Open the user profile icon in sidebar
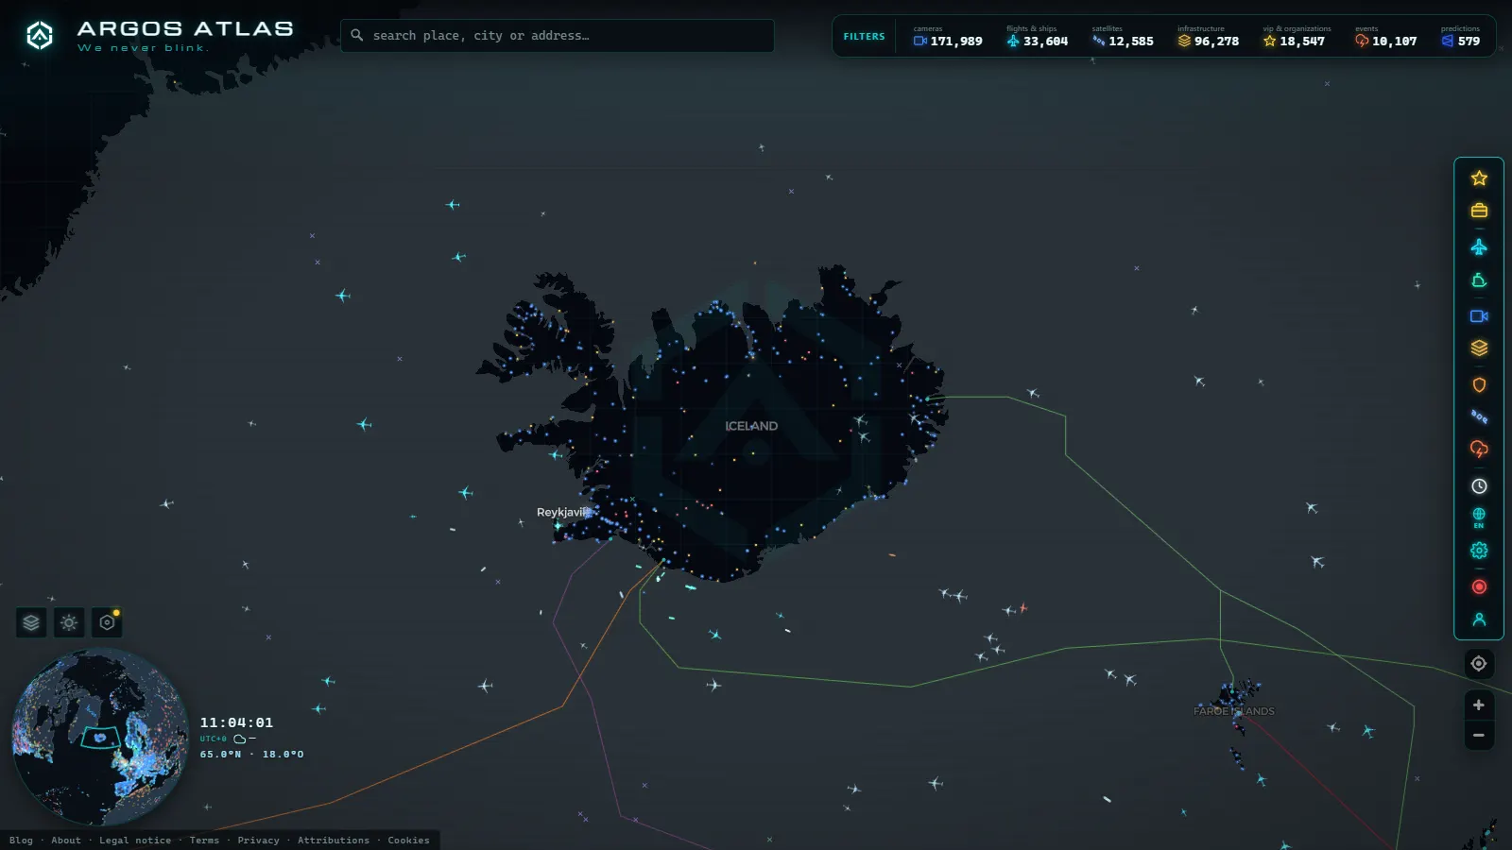This screenshot has width=1512, height=850. pyautogui.click(x=1479, y=620)
